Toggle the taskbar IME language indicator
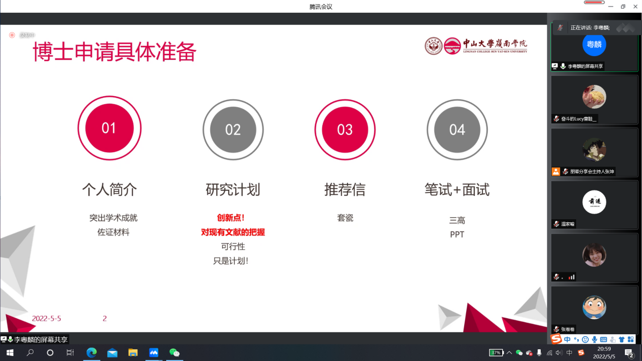This screenshot has width=642, height=361. pyautogui.click(x=570, y=353)
